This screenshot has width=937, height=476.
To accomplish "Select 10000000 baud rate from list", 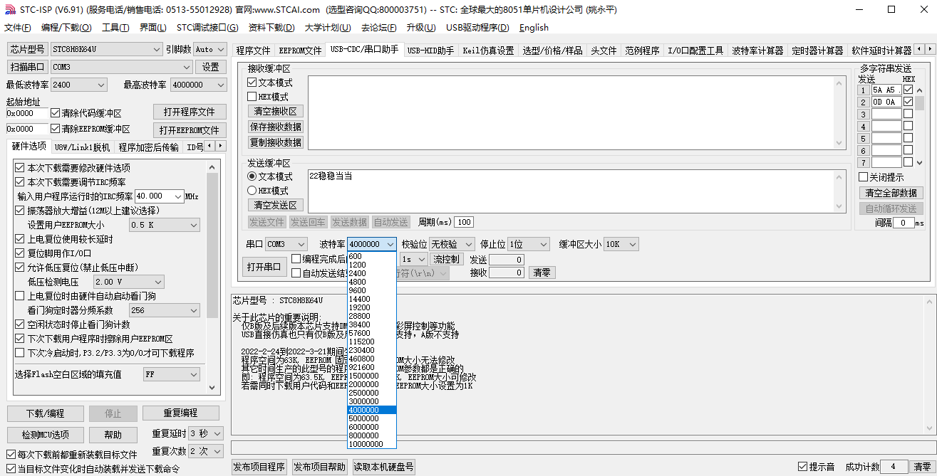I will (x=371, y=444).
